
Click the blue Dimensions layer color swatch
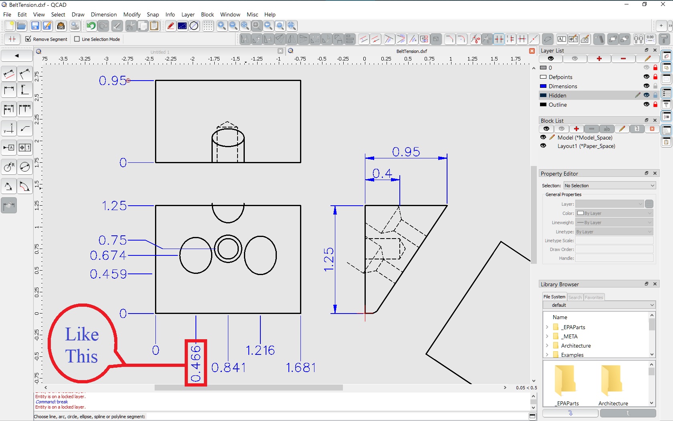pyautogui.click(x=543, y=86)
